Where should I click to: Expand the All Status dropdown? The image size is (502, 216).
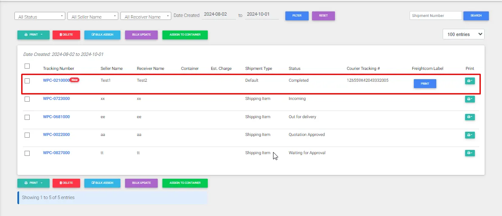pyautogui.click(x=39, y=16)
